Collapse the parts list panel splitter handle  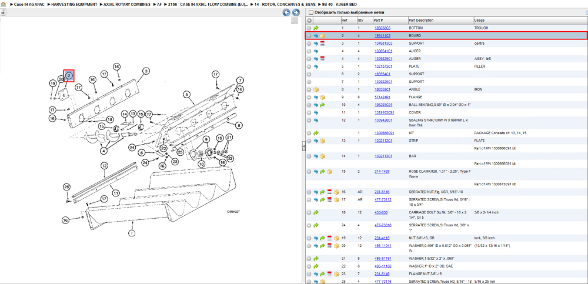[x=304, y=146]
